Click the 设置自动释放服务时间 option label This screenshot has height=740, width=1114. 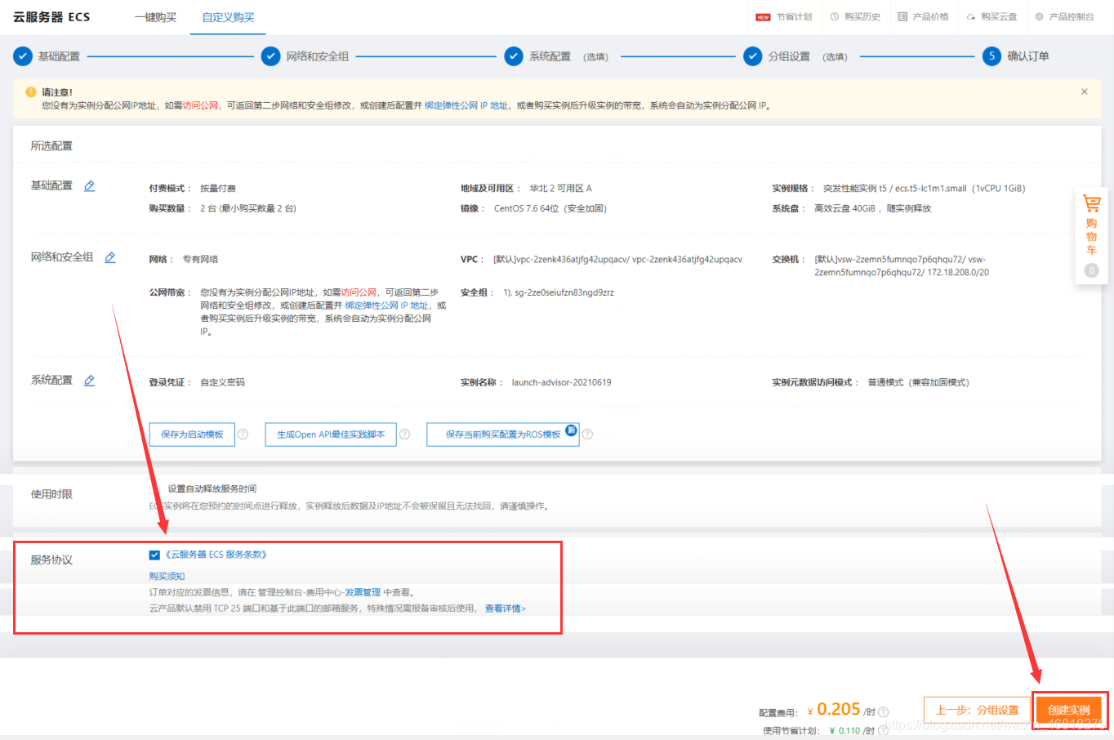click(212, 488)
